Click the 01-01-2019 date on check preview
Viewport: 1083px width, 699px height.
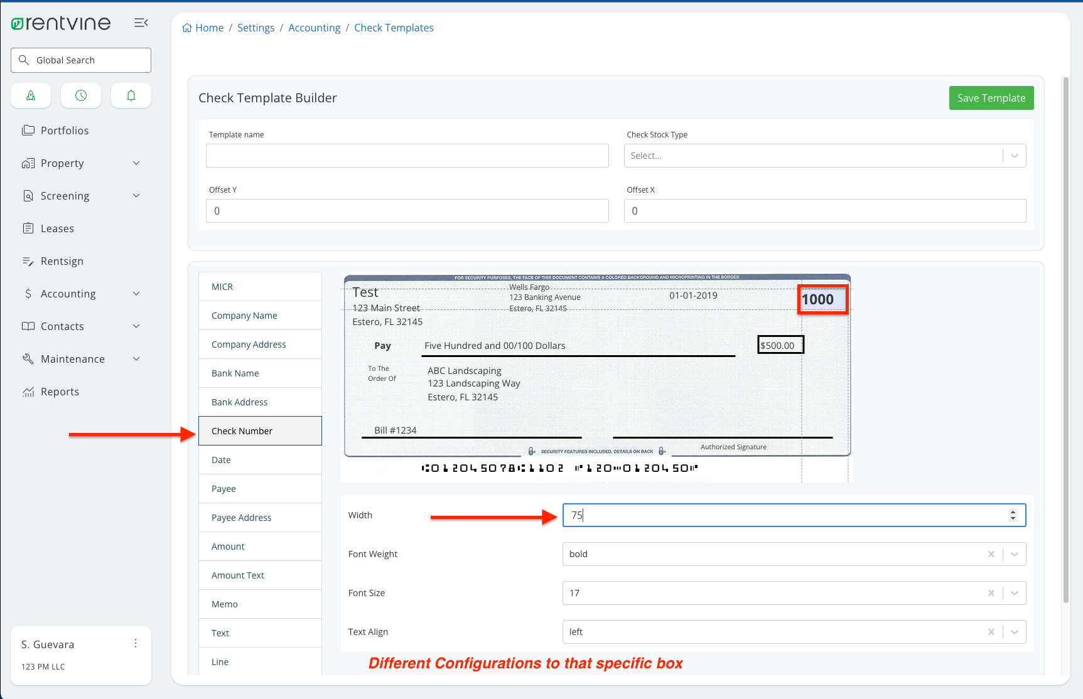click(x=693, y=296)
